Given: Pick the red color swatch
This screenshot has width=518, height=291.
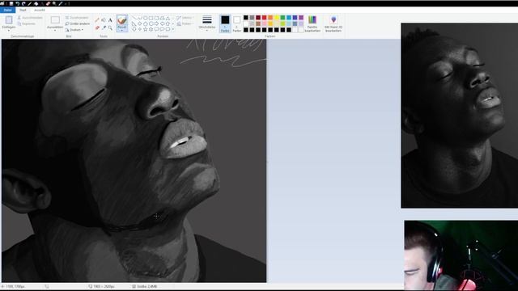Looking at the screenshot, I should [x=265, y=18].
